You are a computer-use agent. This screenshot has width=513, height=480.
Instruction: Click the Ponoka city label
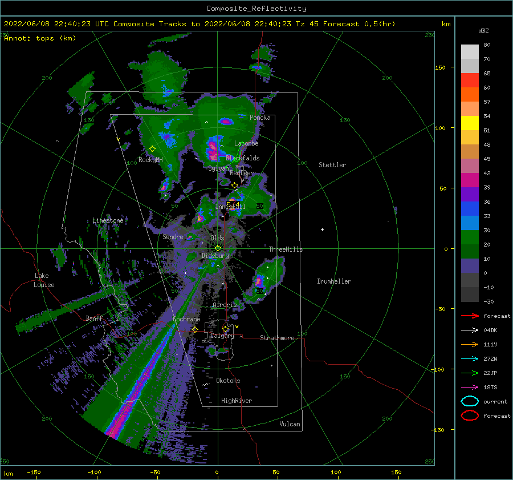[x=260, y=118]
